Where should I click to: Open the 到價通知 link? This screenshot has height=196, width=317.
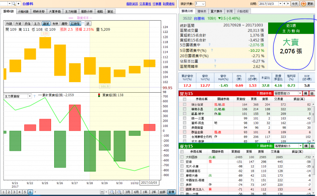tap(169, 4)
